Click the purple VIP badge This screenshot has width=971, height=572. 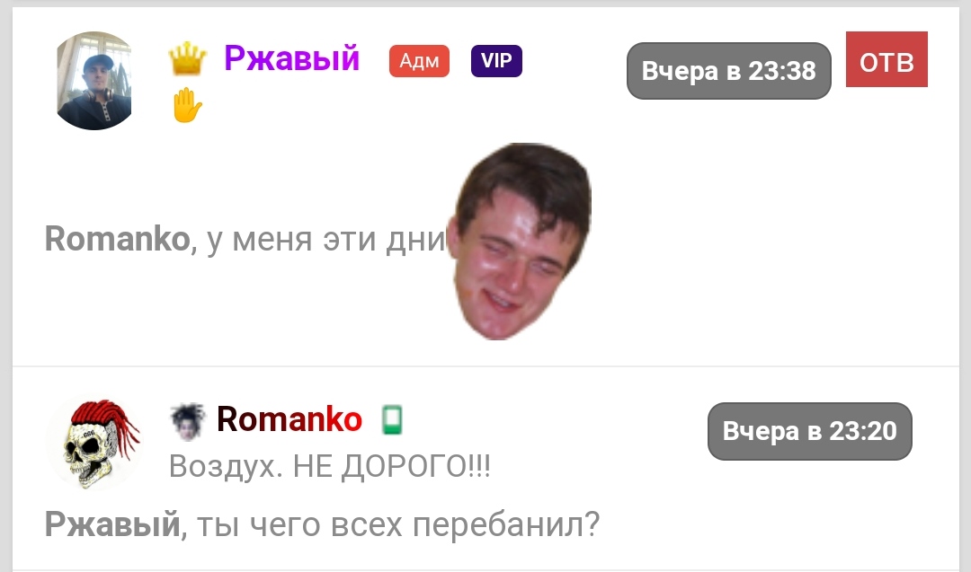click(496, 60)
